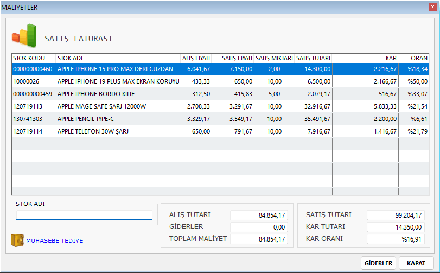Select the APPLE IPHONE 19 PLUS MAX row
This screenshot has width=440, height=273.
pos(220,81)
